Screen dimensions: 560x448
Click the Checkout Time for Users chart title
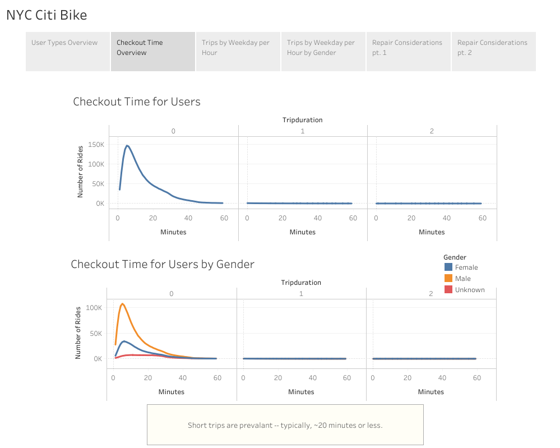coord(136,101)
